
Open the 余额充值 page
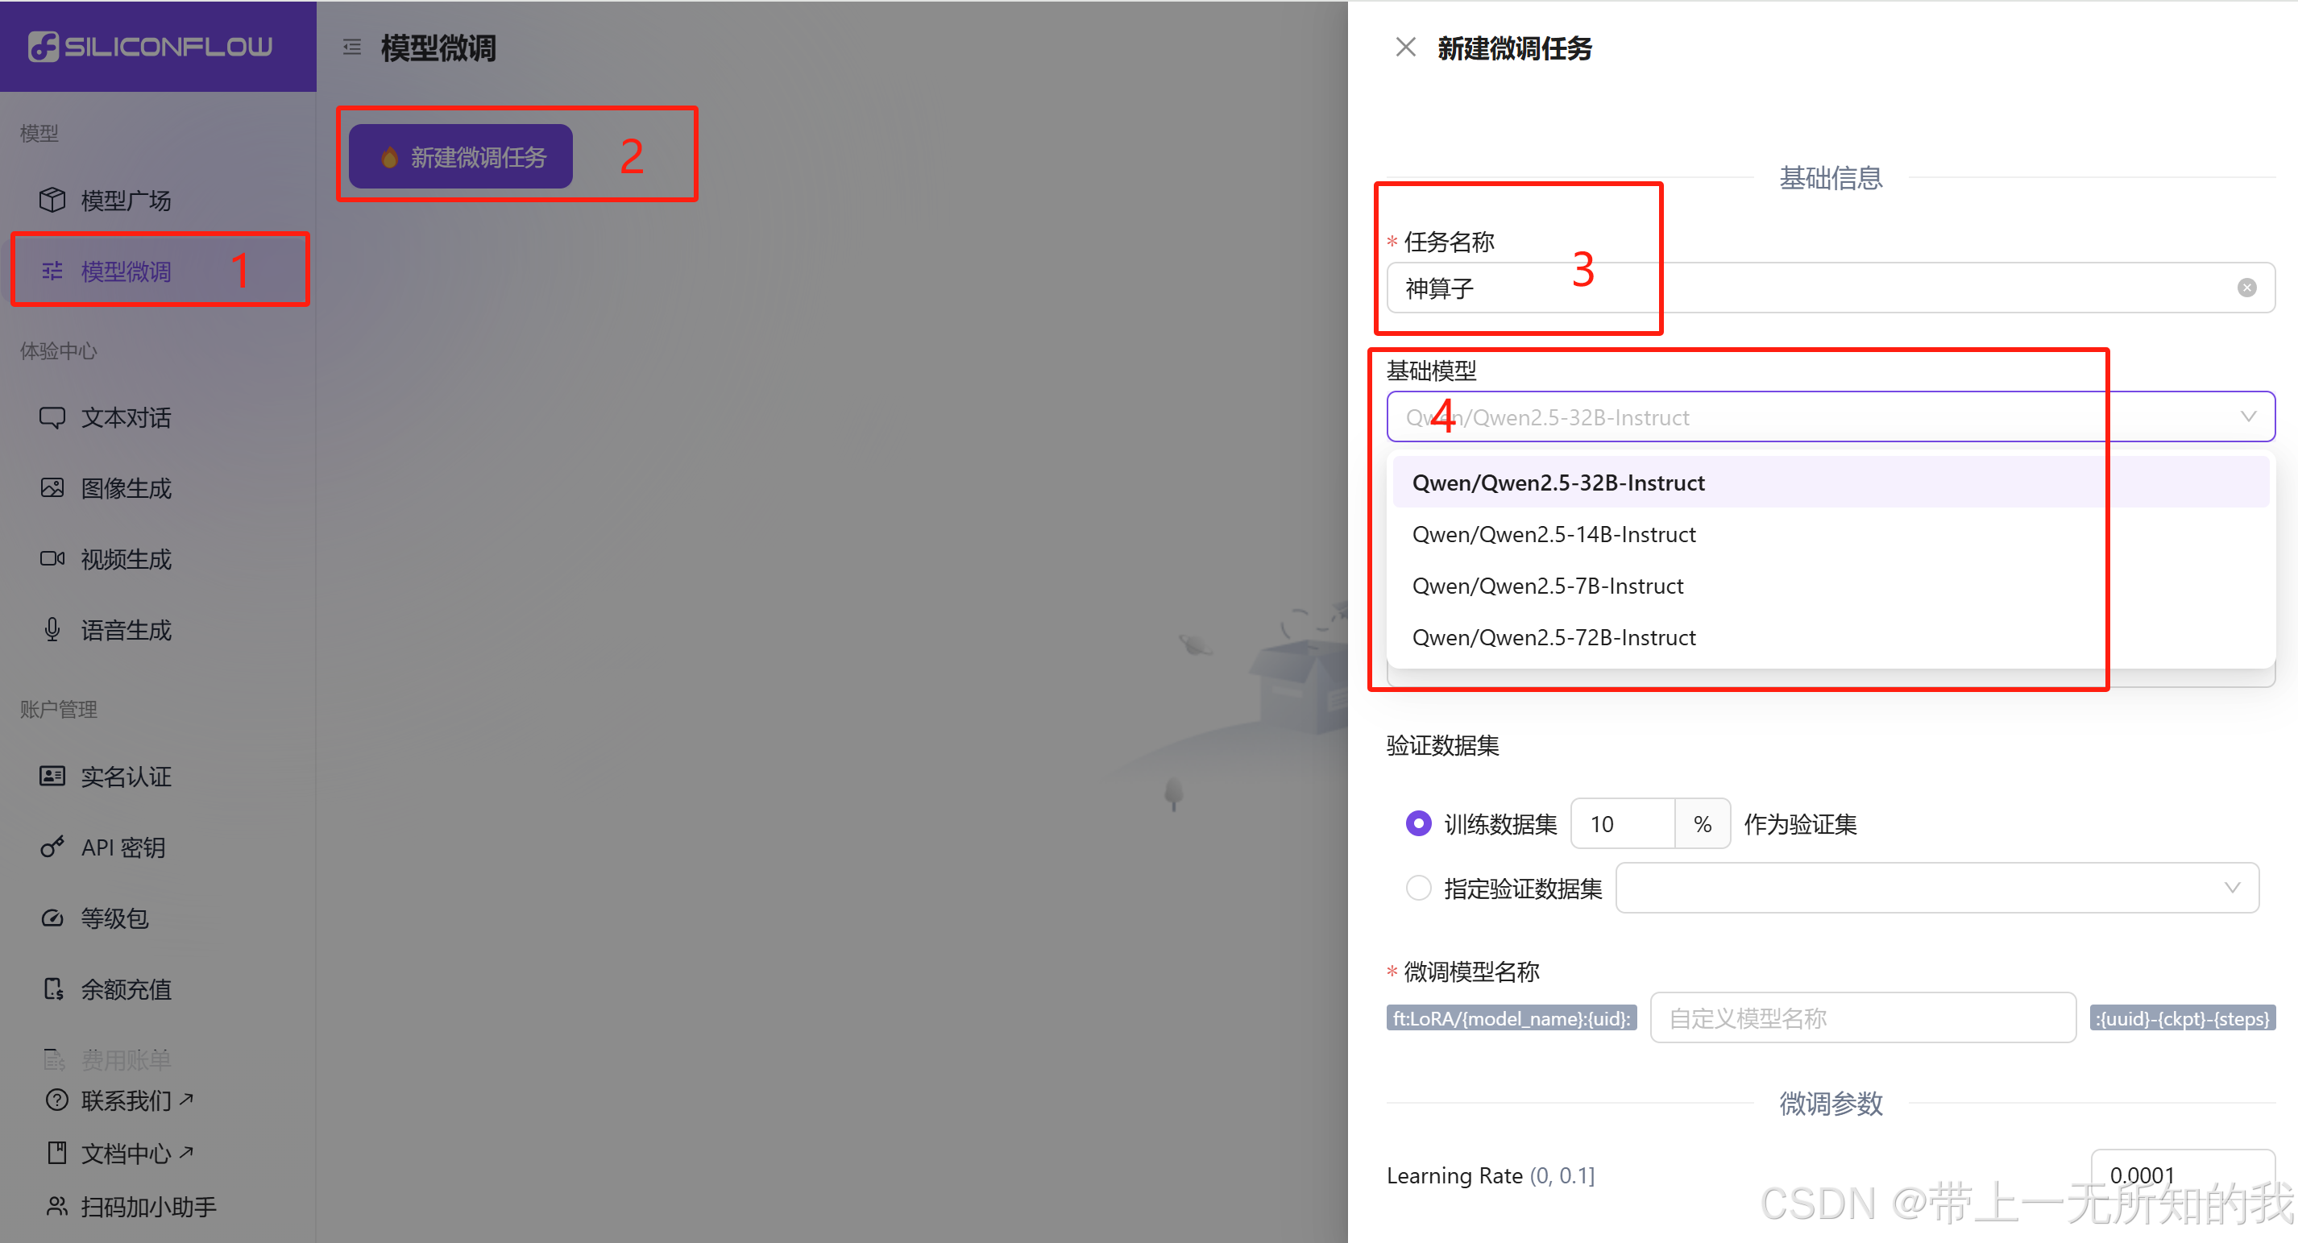pos(125,989)
